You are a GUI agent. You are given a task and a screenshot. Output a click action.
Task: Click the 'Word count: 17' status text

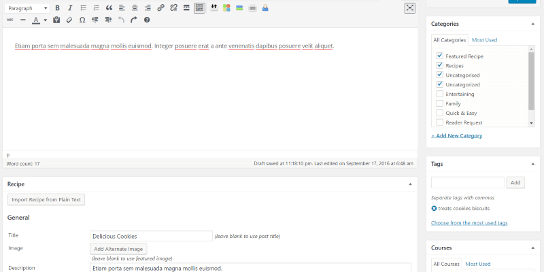23,163
